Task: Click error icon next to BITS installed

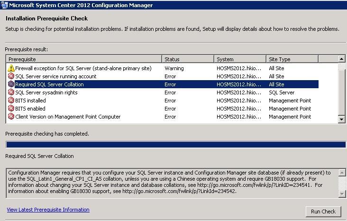Action: tap(11, 101)
